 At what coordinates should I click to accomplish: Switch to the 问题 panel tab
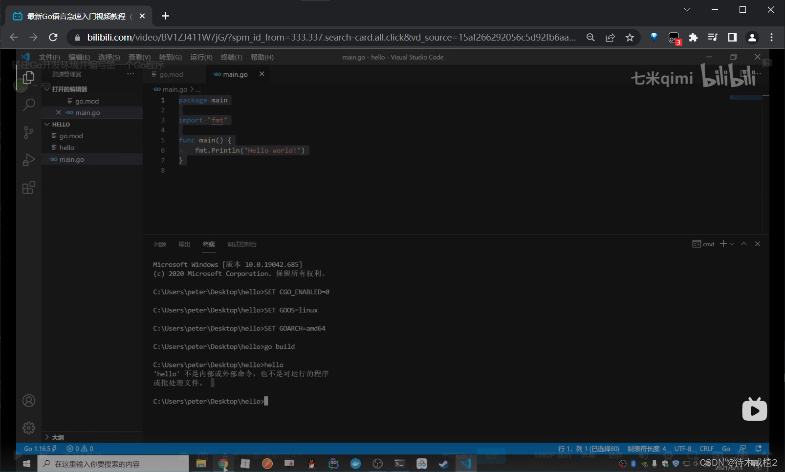pos(160,244)
